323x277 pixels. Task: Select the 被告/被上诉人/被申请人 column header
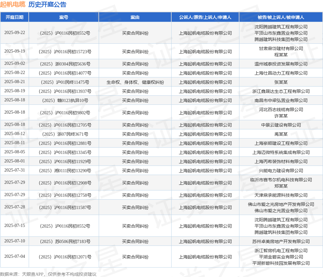[281, 17]
